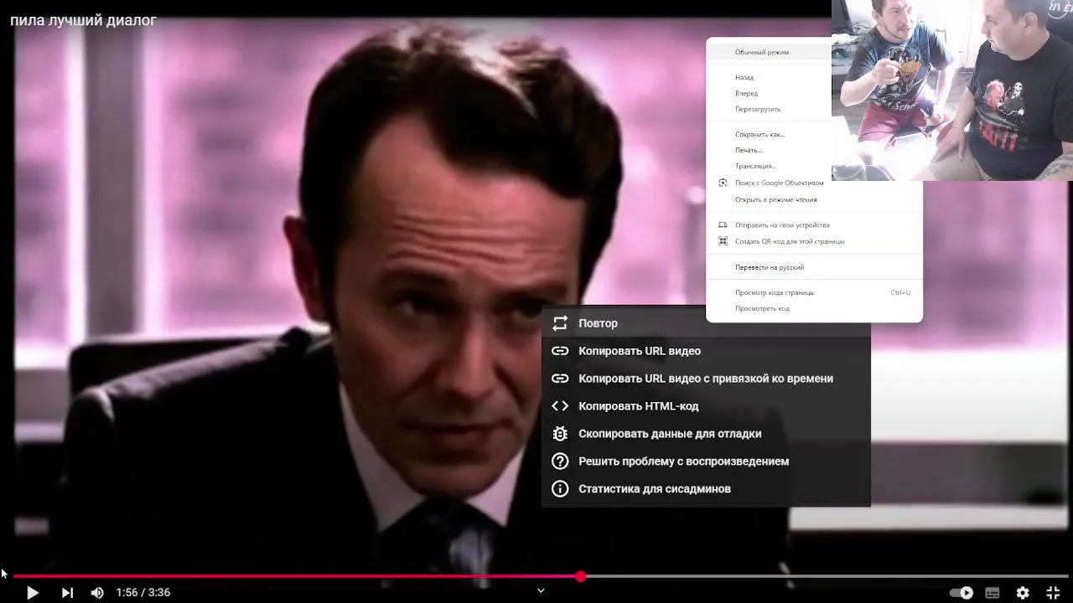Viewport: 1073px width, 603px height.
Task: Click the webcam overlay thumbnail
Action: [x=952, y=90]
